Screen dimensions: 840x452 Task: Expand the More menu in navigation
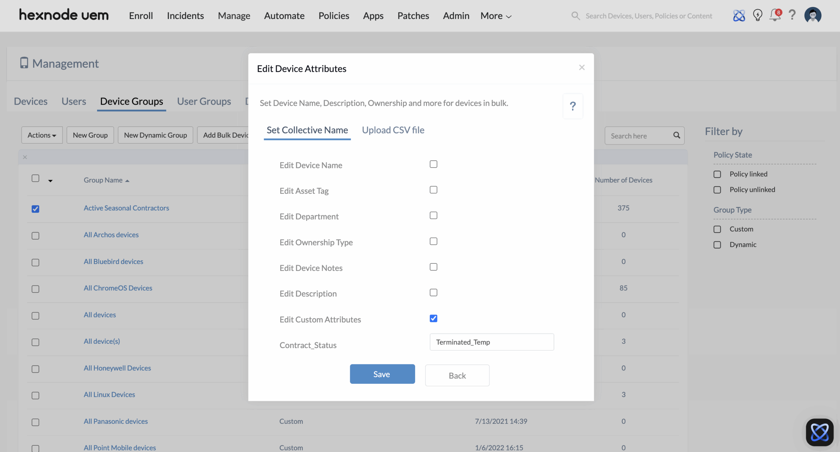tap(496, 16)
